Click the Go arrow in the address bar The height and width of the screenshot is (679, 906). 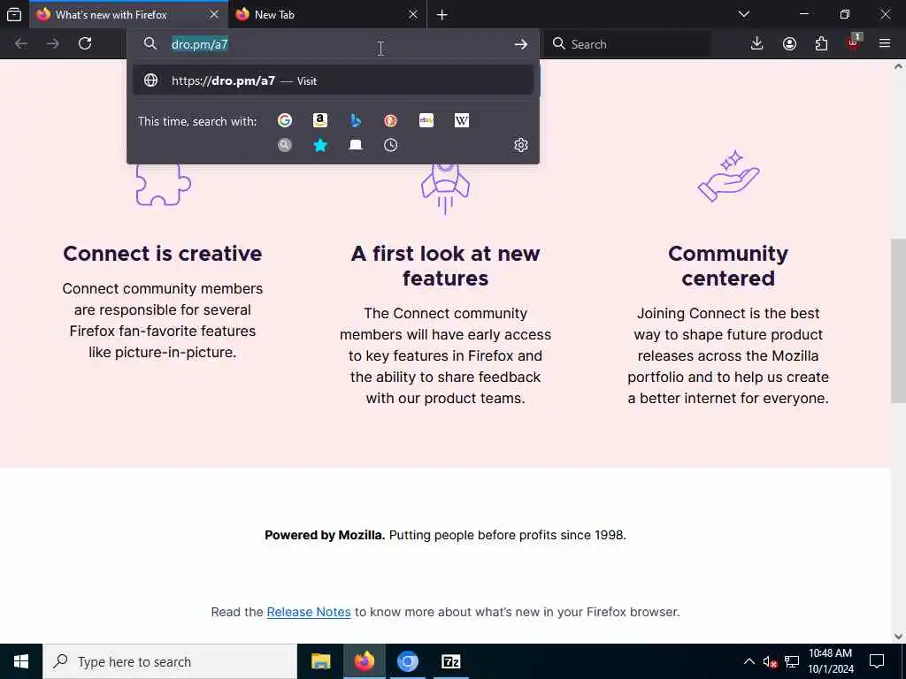pyautogui.click(x=520, y=44)
